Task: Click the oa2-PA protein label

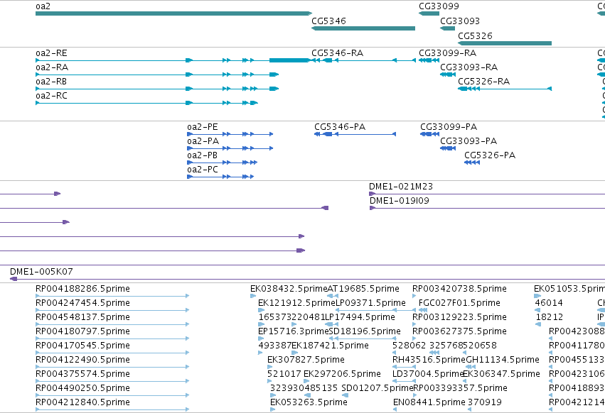Action: click(203, 141)
